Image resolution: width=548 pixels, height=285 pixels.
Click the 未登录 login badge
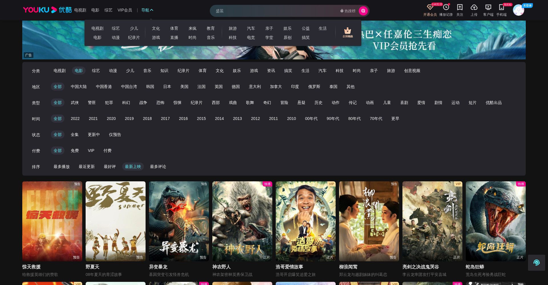[x=527, y=5]
